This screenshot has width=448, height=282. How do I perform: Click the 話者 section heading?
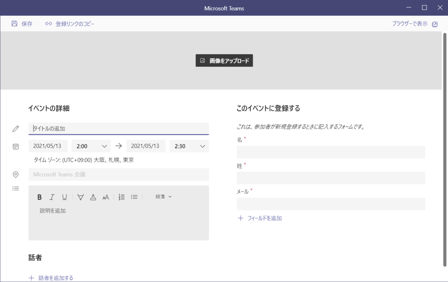click(x=35, y=257)
